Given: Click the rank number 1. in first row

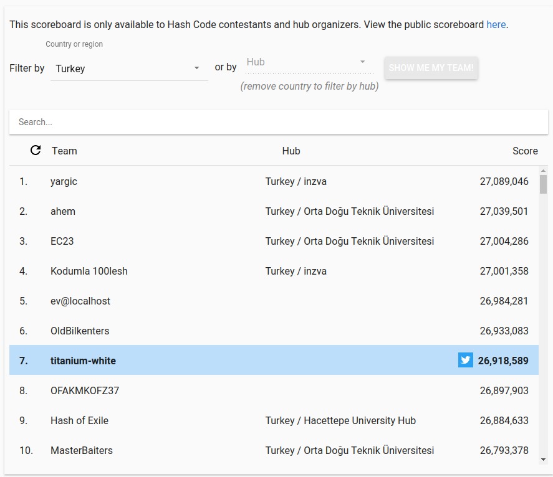Looking at the screenshot, I should click(x=23, y=181).
